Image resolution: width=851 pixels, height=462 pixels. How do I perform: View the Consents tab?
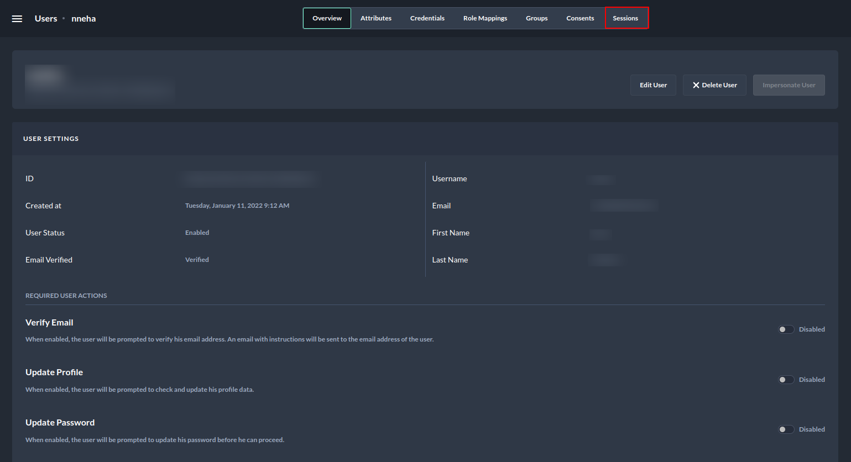click(580, 18)
